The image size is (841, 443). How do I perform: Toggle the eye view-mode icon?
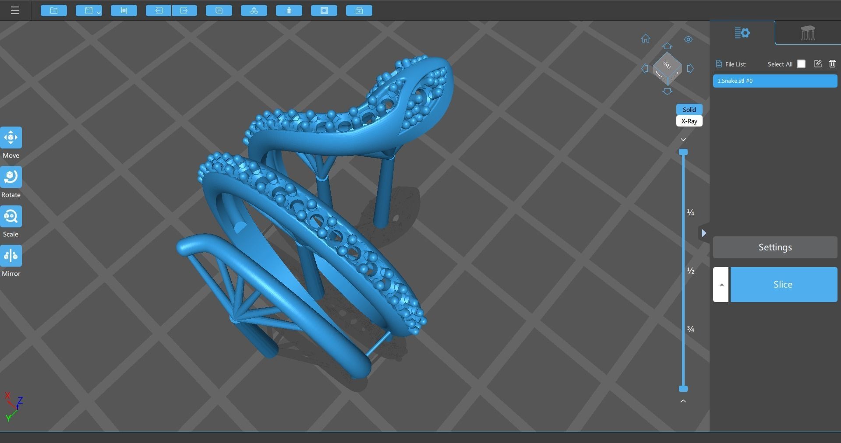click(x=689, y=39)
